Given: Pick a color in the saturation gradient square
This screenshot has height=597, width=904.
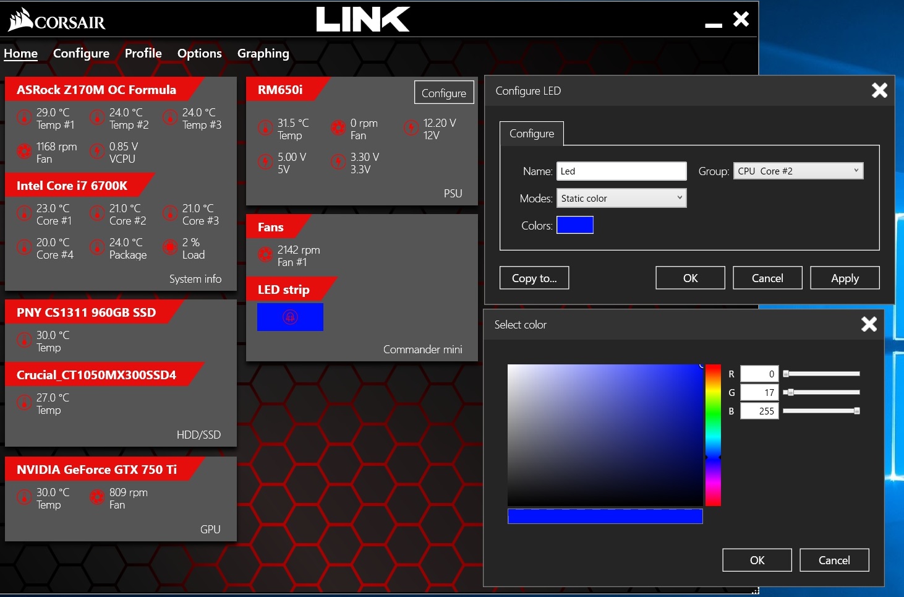Looking at the screenshot, I should click(x=605, y=435).
